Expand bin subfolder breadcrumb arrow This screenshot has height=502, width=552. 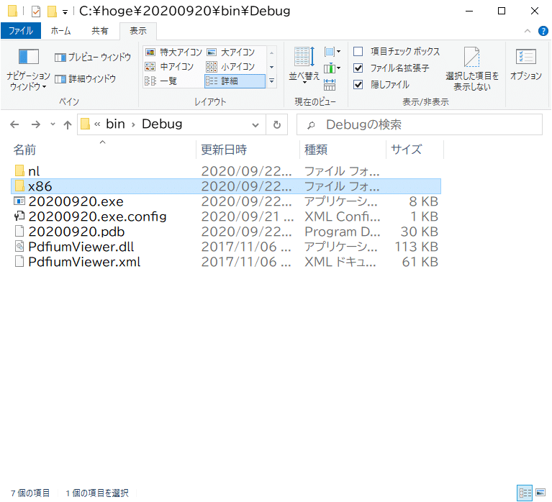[x=133, y=124]
